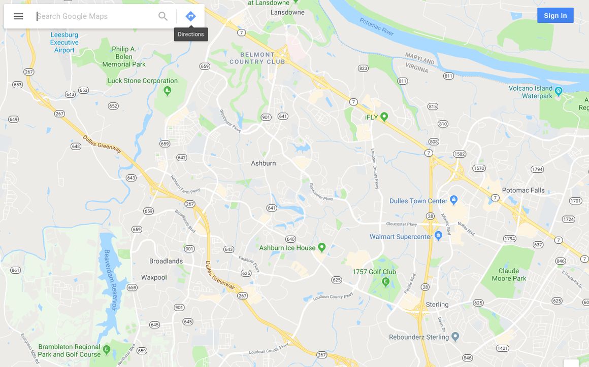
Task: Select the Ashburn Ice House pin
Action: 321,247
